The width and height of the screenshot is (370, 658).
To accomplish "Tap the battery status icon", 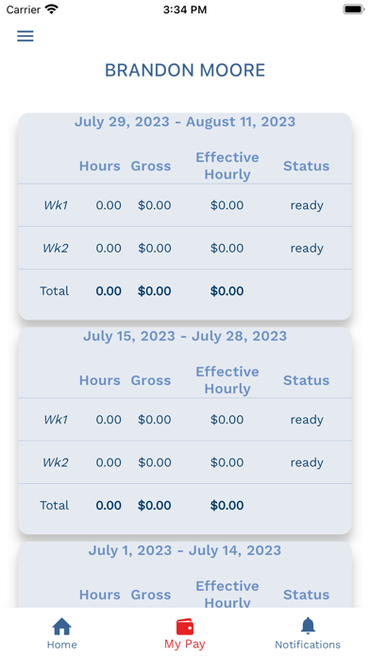I will (x=354, y=9).
